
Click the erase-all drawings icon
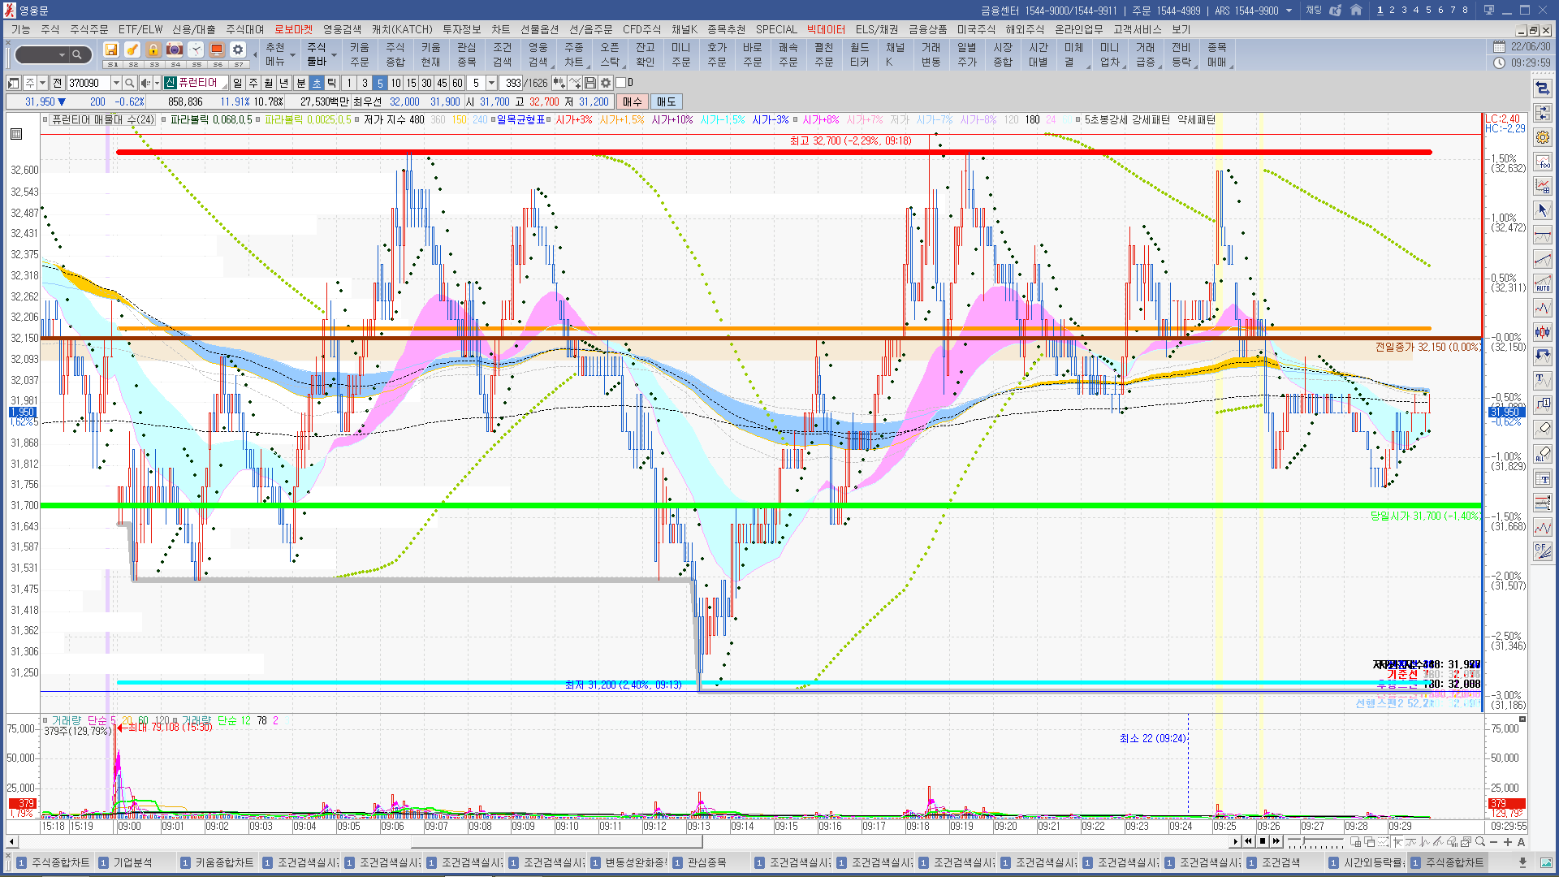click(1543, 453)
